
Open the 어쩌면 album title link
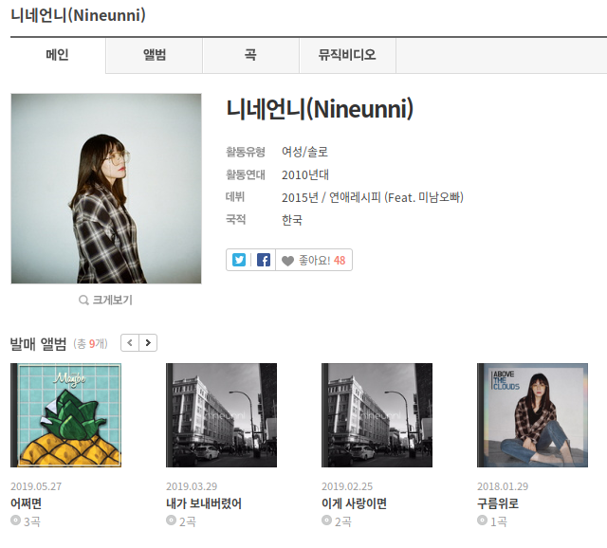[x=26, y=503]
